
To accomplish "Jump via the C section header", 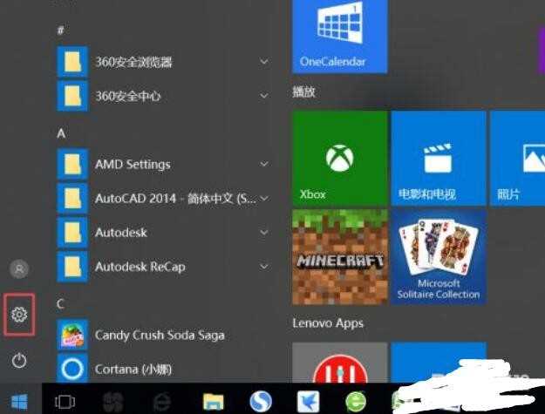I will click(60, 304).
